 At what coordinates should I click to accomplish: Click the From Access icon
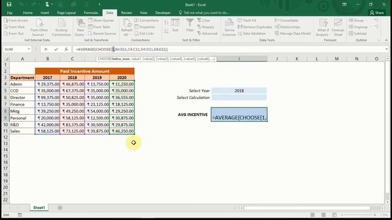pos(16,20)
